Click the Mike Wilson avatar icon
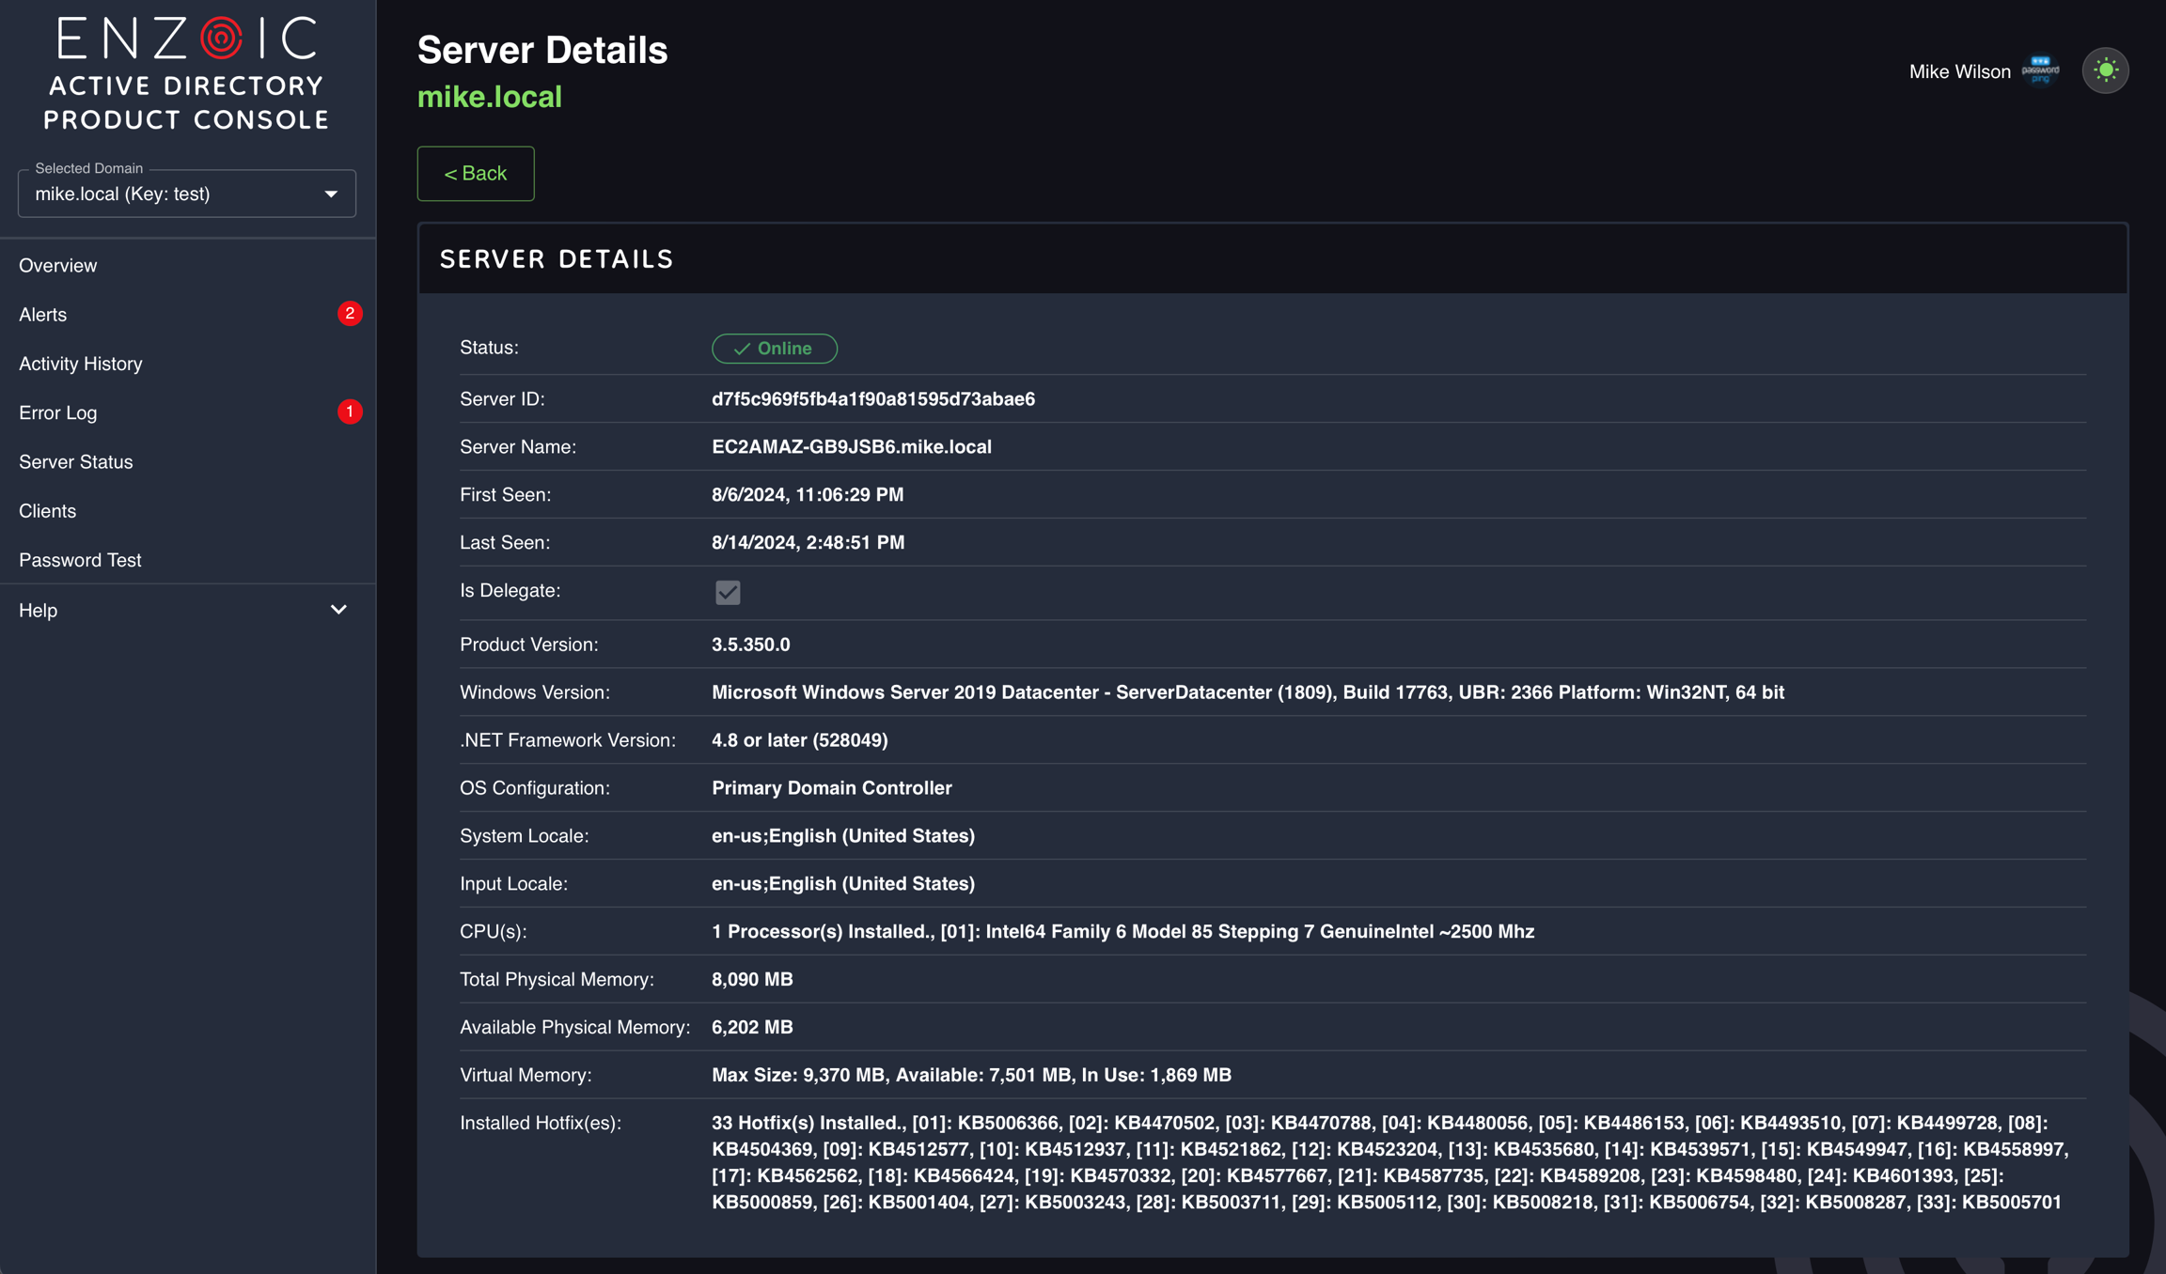Screen dimensions: 2166x1274 click(2040, 70)
